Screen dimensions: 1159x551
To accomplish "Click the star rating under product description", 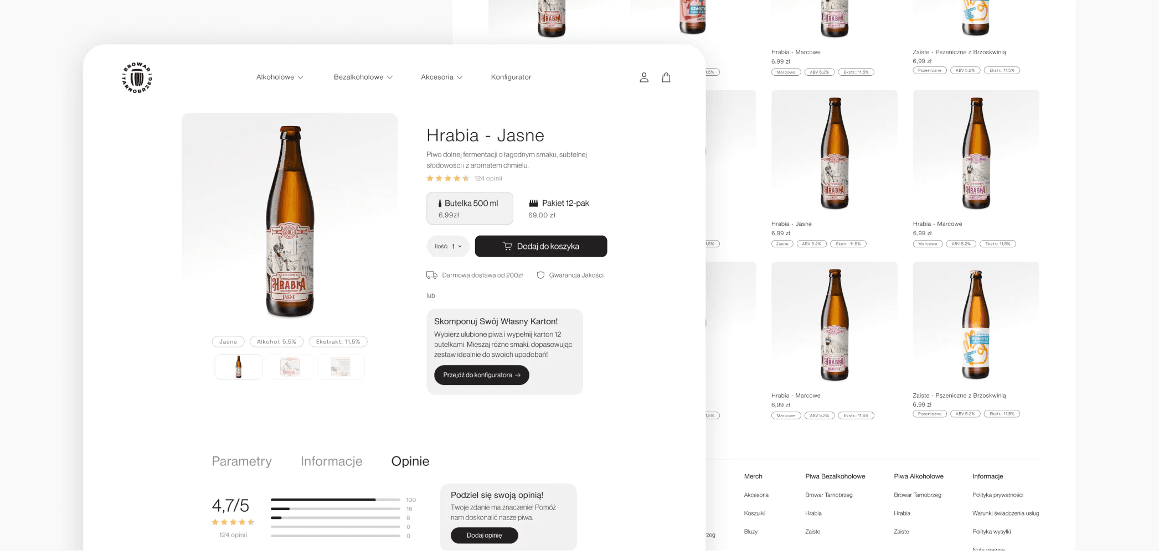I will click(447, 178).
